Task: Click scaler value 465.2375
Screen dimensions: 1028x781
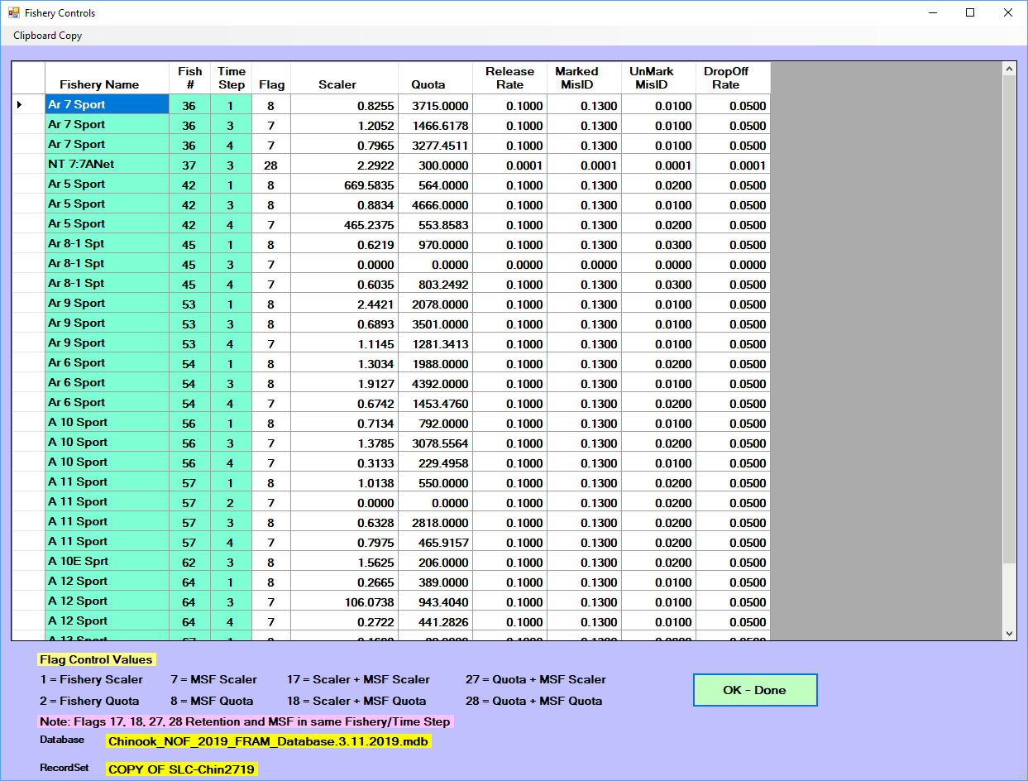Action: (x=344, y=225)
